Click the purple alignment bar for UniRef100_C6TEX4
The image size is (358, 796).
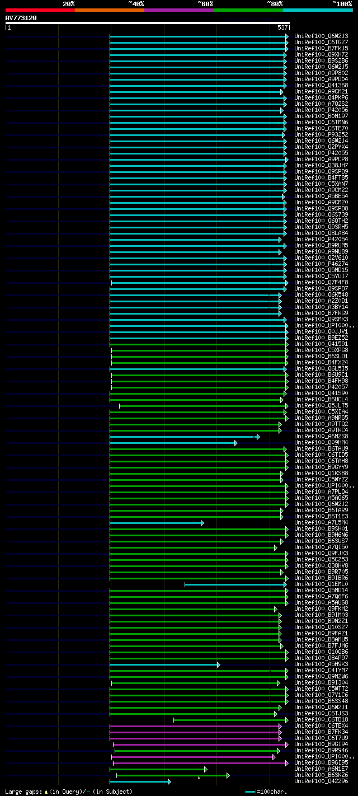[x=196, y=725]
